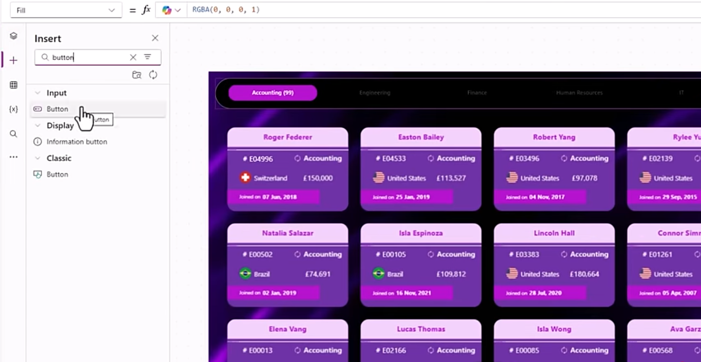
Task: Insert the Classic Button control
Action: click(57, 174)
